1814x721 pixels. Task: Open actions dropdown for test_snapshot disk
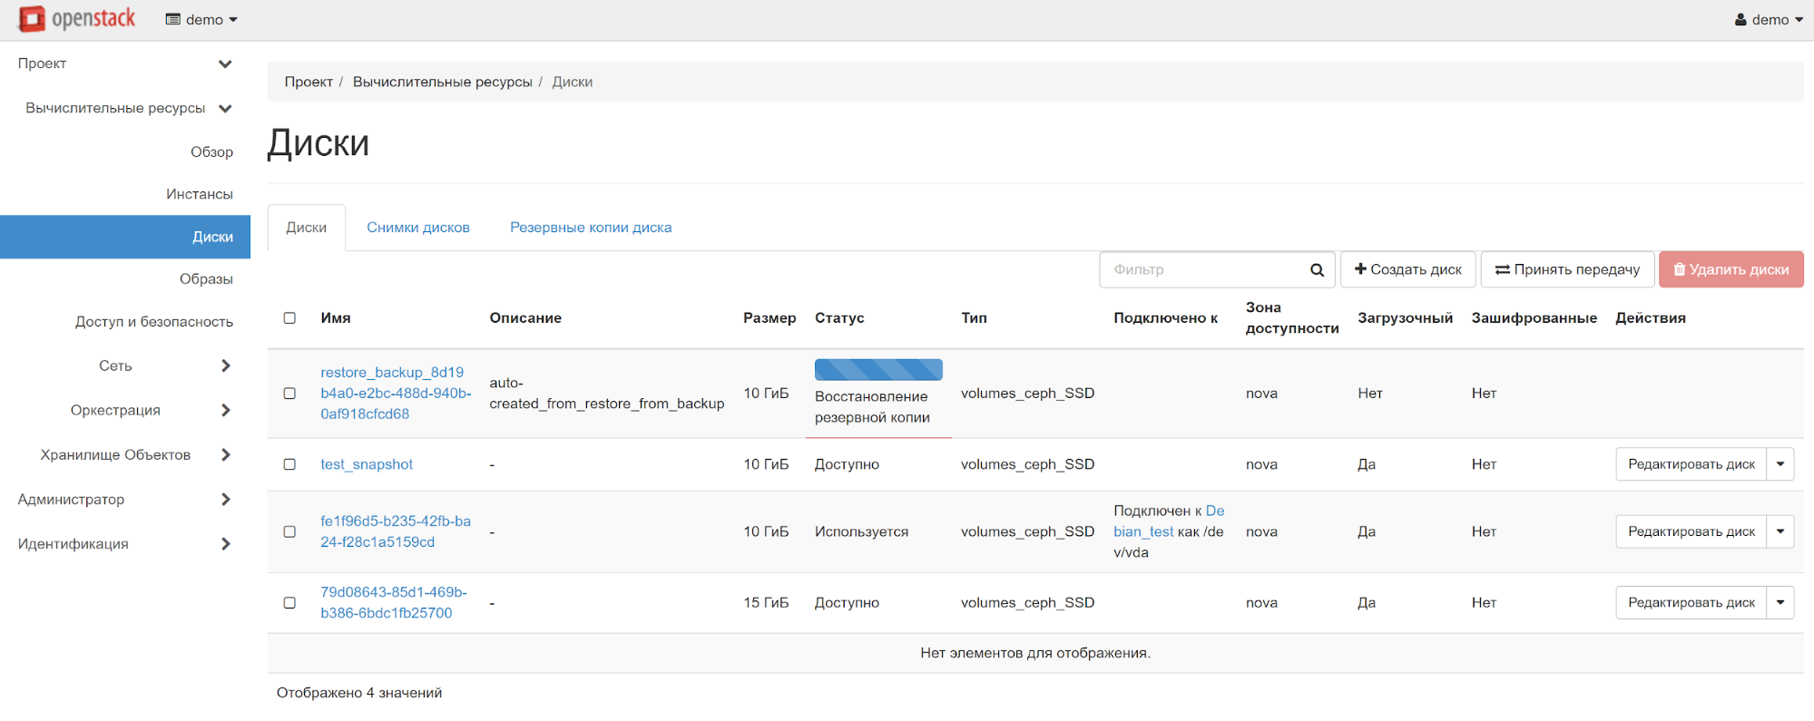click(x=1780, y=464)
